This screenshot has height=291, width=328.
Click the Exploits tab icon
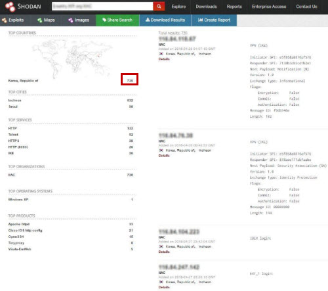point(5,20)
